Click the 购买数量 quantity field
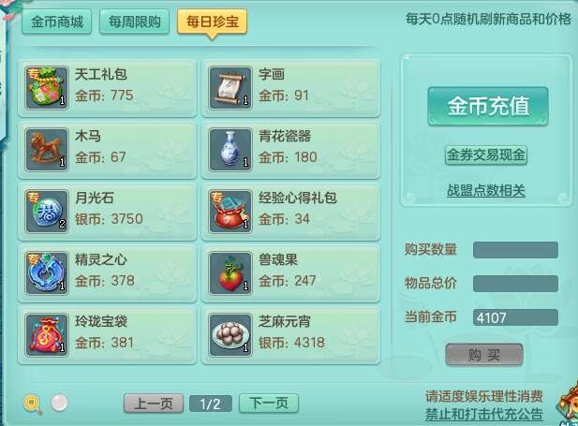This screenshot has height=426, width=578. pos(515,250)
